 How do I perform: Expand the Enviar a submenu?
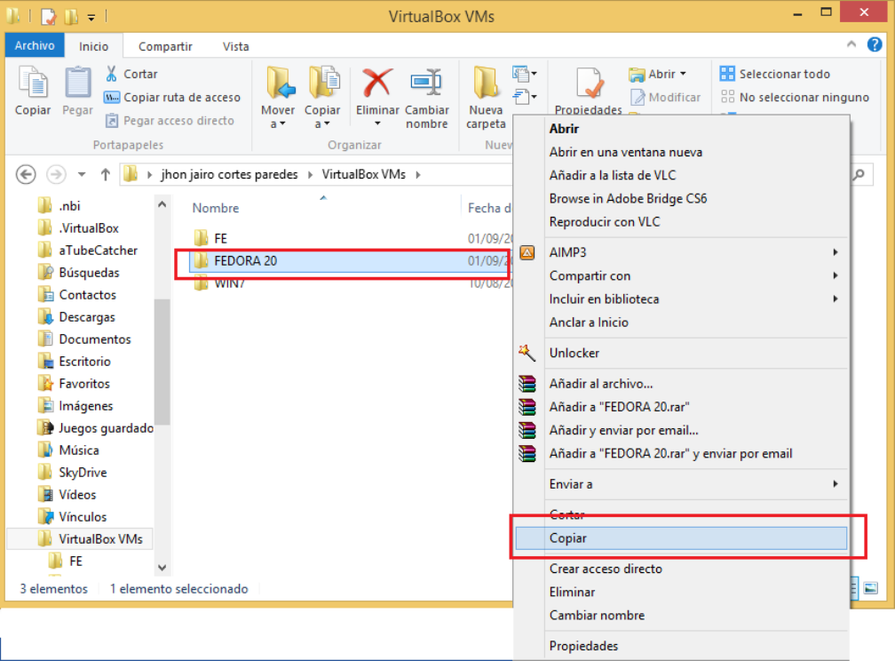tap(681, 484)
